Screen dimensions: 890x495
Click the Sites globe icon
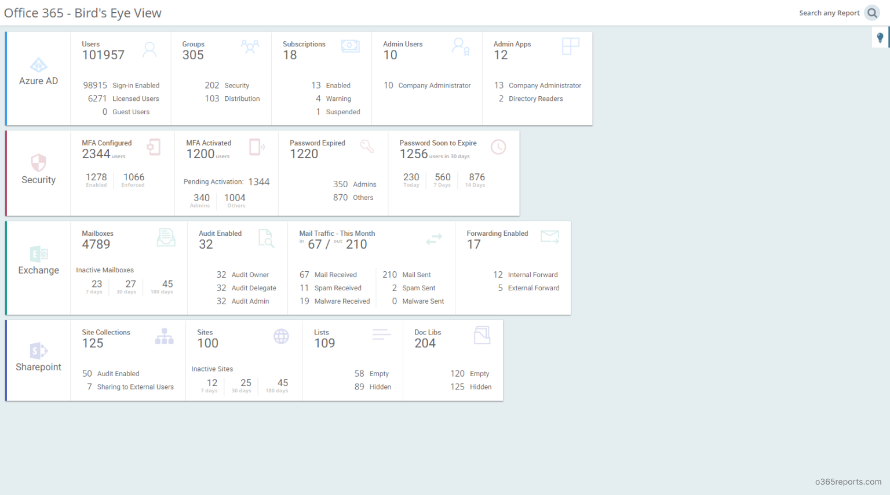(x=281, y=336)
